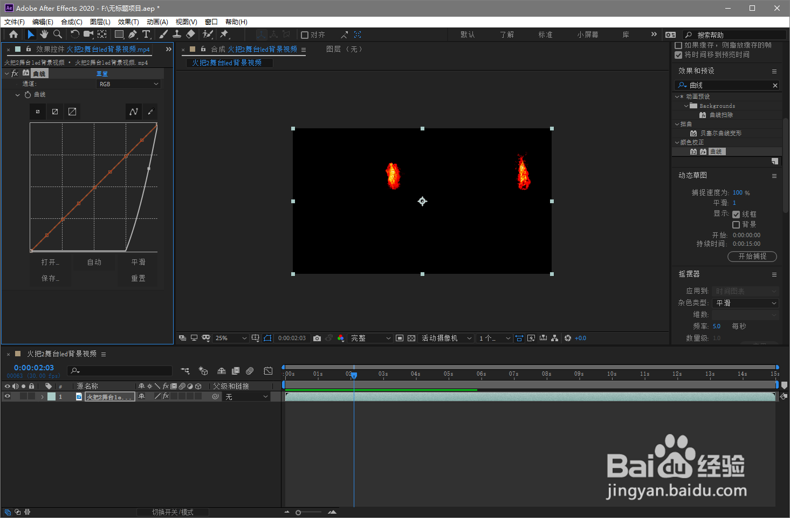
Task: Click the 平滑 curves button
Action: [139, 262]
